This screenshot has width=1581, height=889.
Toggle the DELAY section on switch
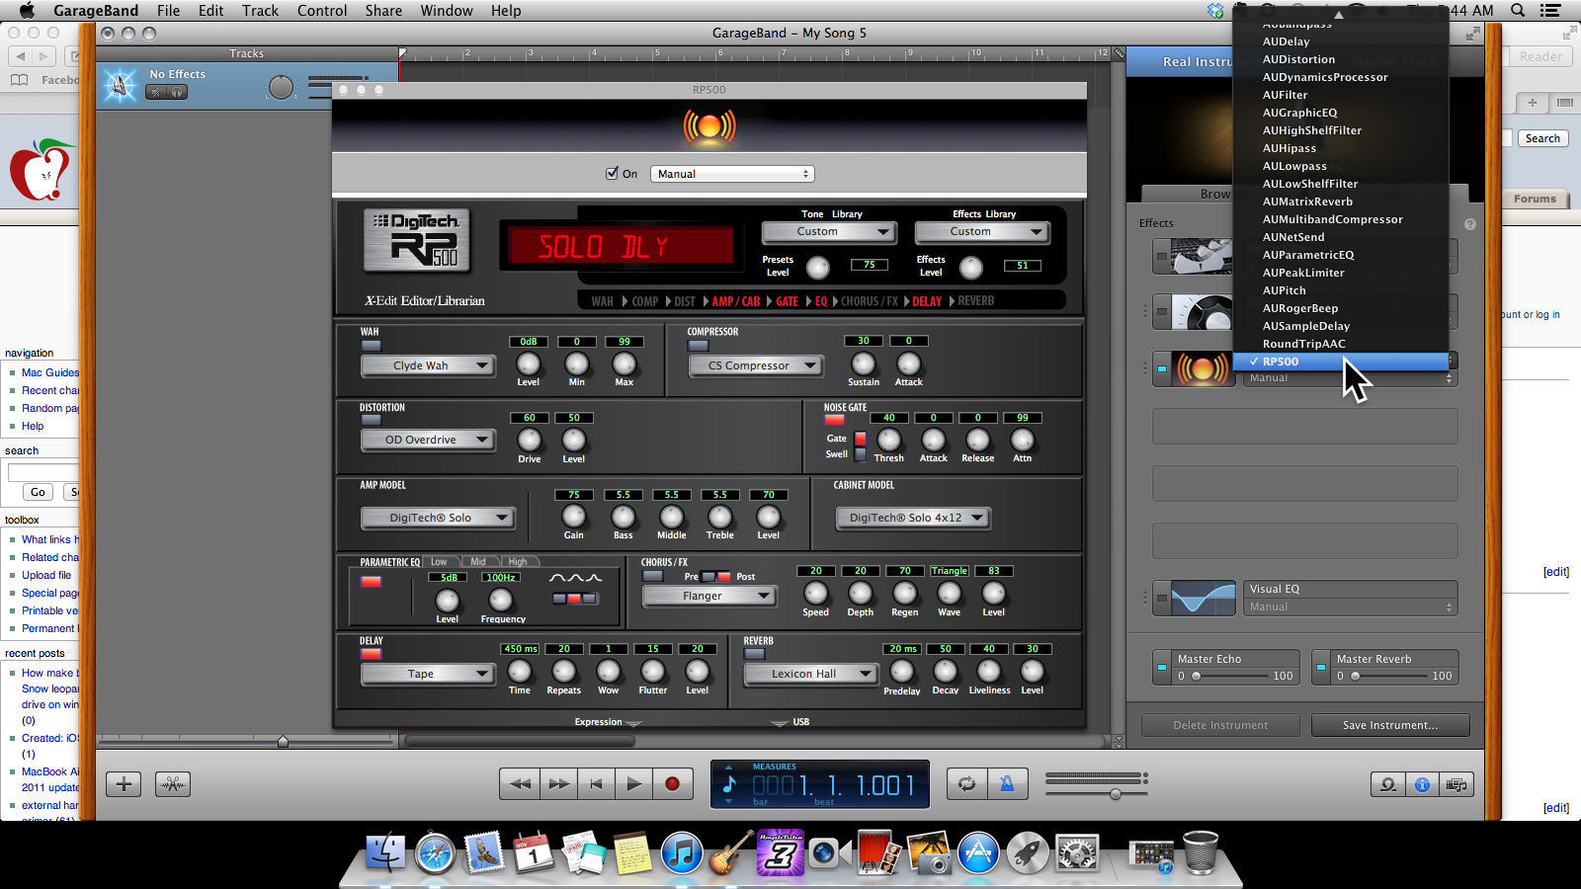(372, 653)
